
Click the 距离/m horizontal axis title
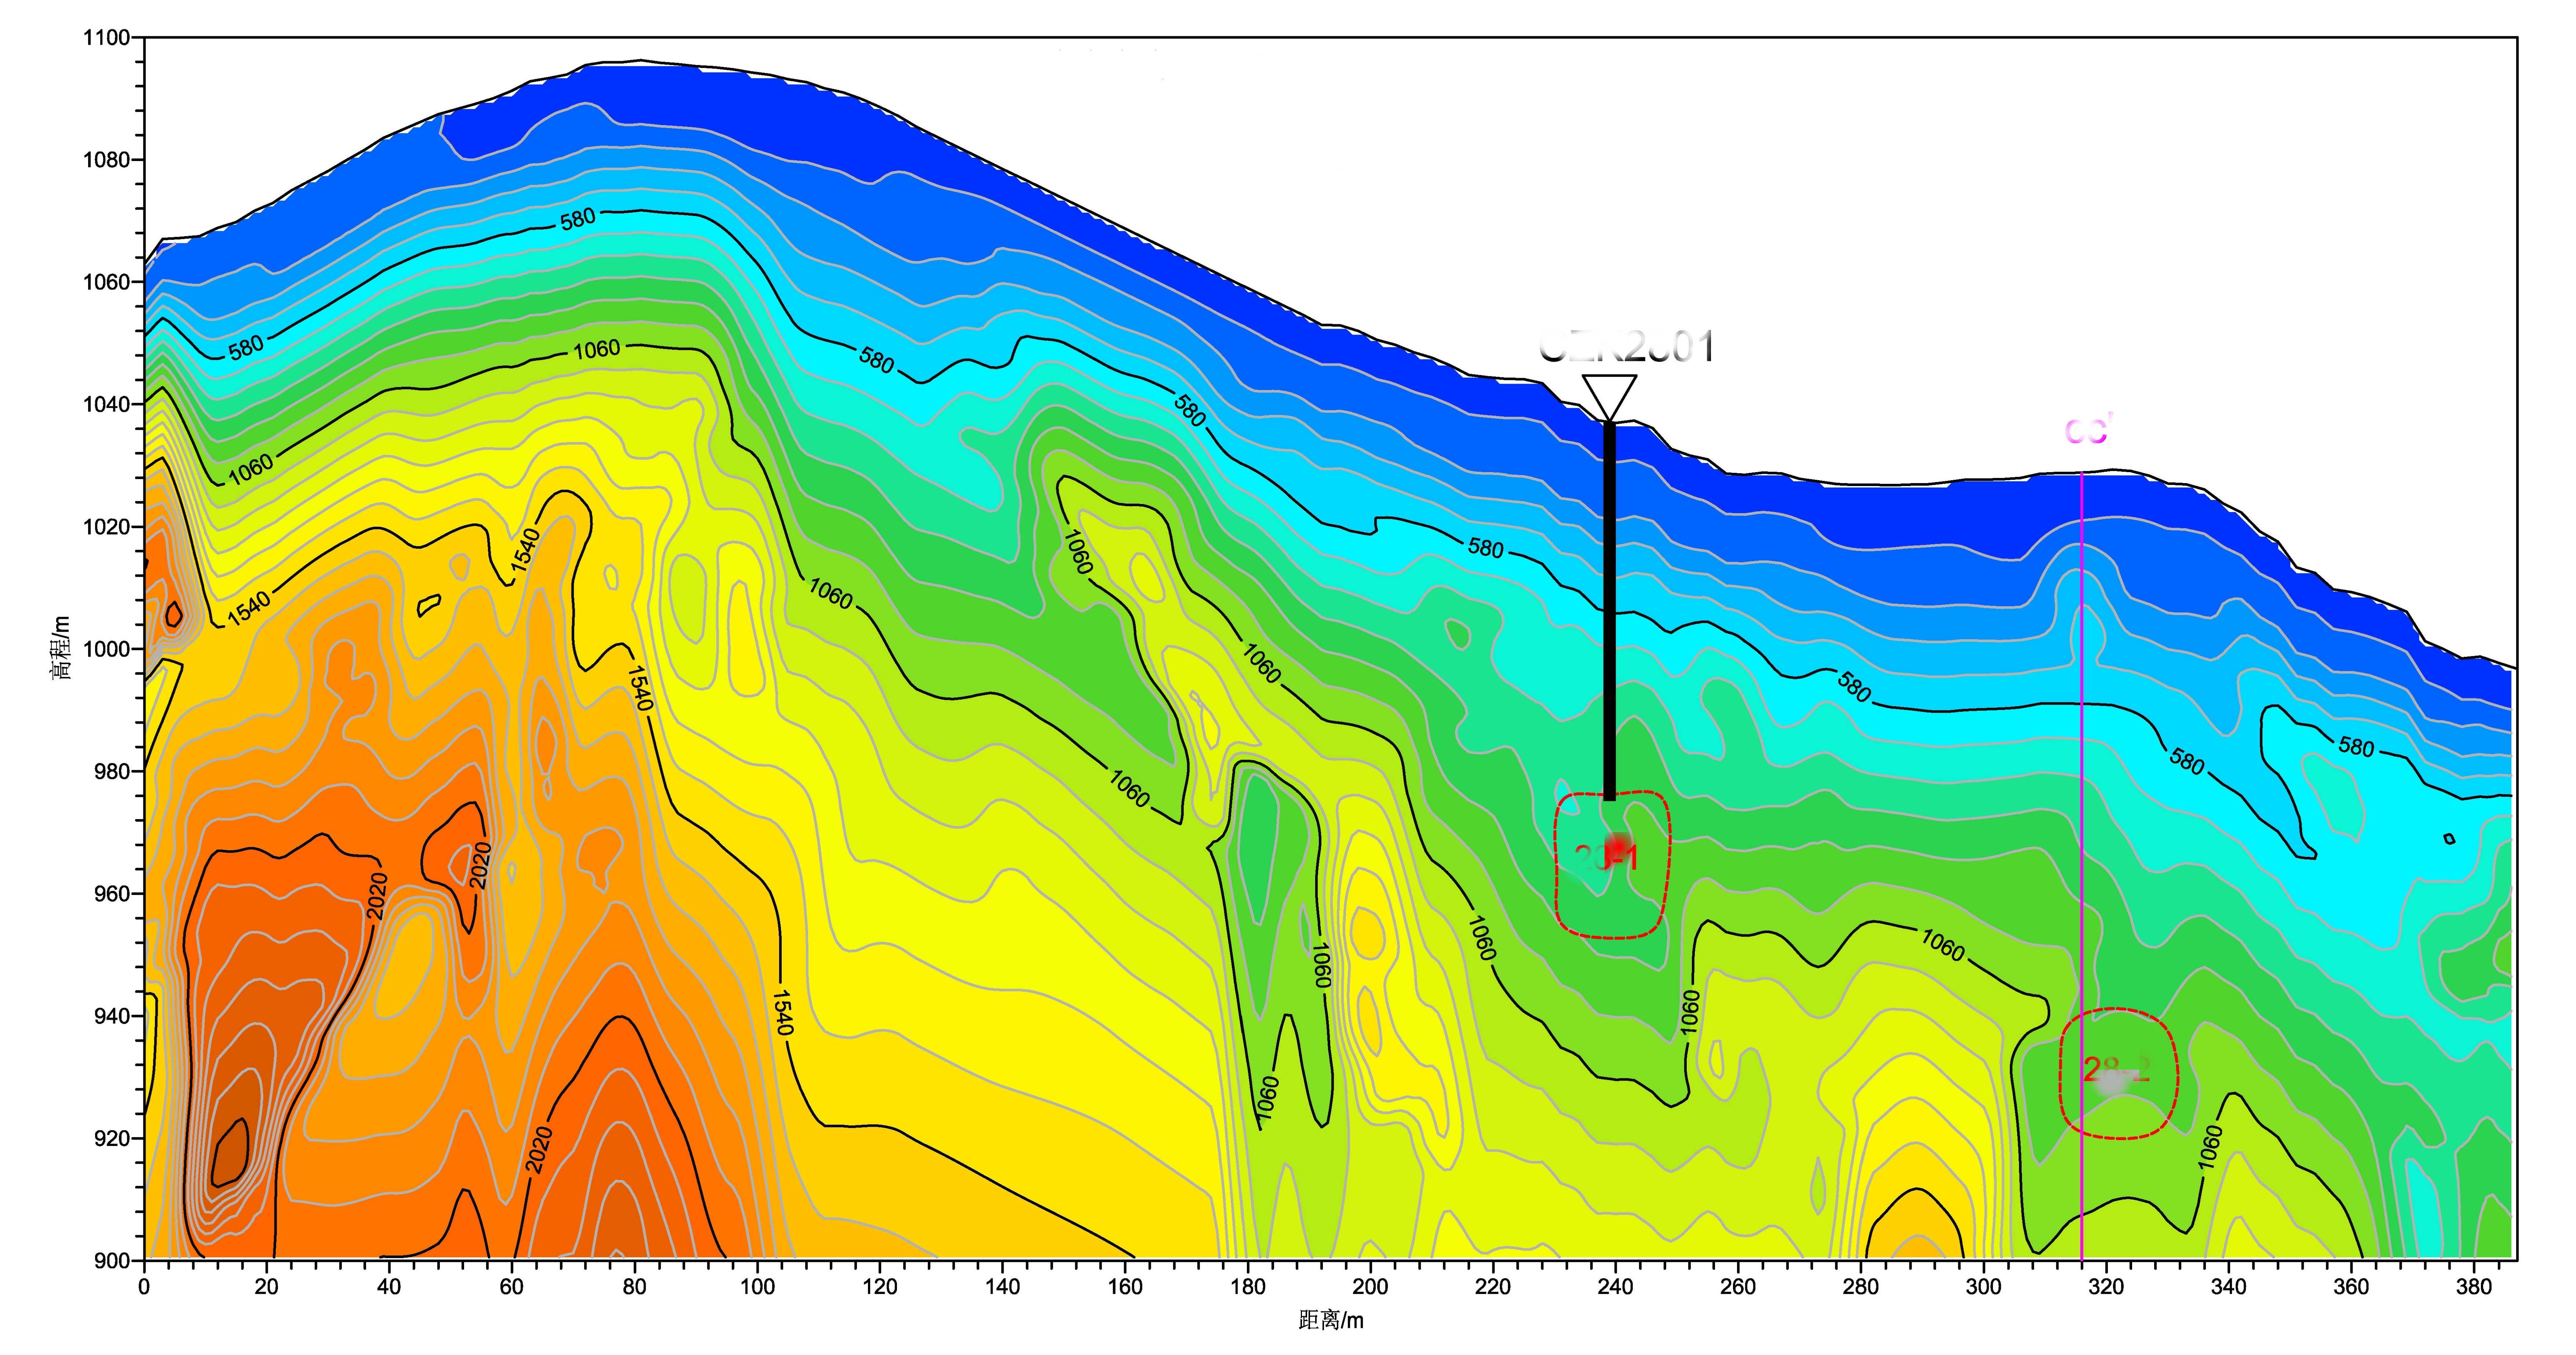(x=1331, y=1321)
